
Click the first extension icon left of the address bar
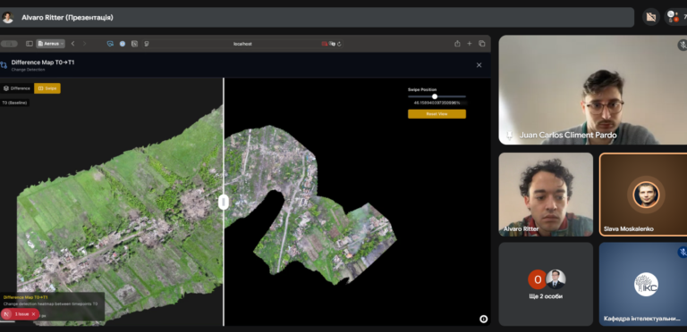point(110,44)
